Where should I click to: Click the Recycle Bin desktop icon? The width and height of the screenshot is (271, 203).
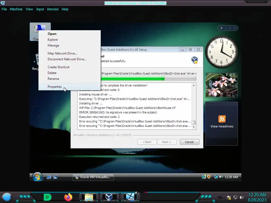pos(36,62)
